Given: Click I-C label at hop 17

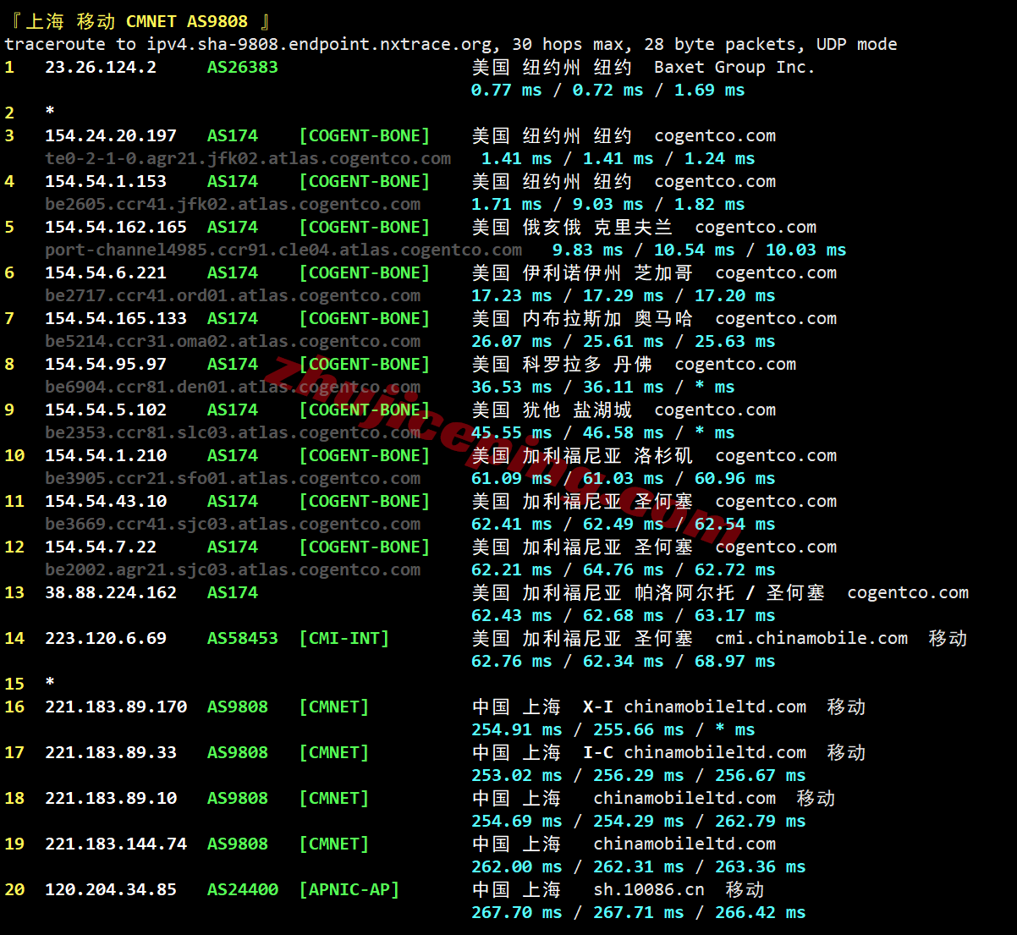Looking at the screenshot, I should [598, 752].
